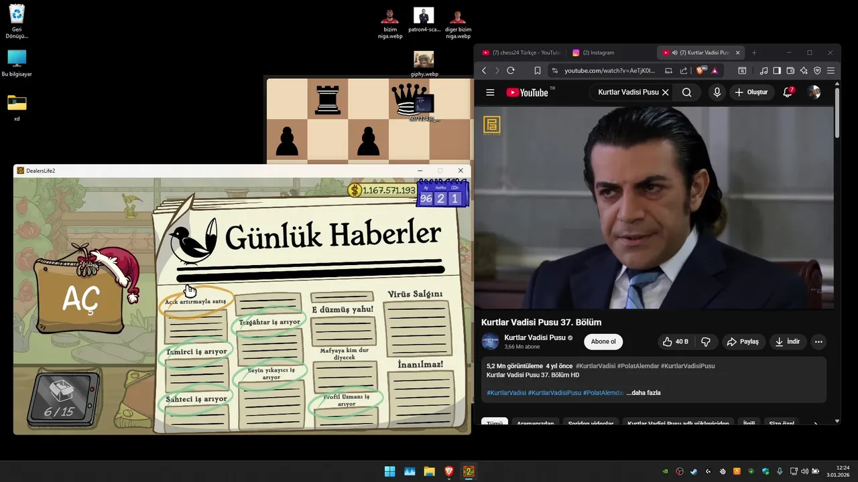Image resolution: width=858 pixels, height=482 pixels.
Task: Click Abone ol subscribe button
Action: click(x=603, y=341)
